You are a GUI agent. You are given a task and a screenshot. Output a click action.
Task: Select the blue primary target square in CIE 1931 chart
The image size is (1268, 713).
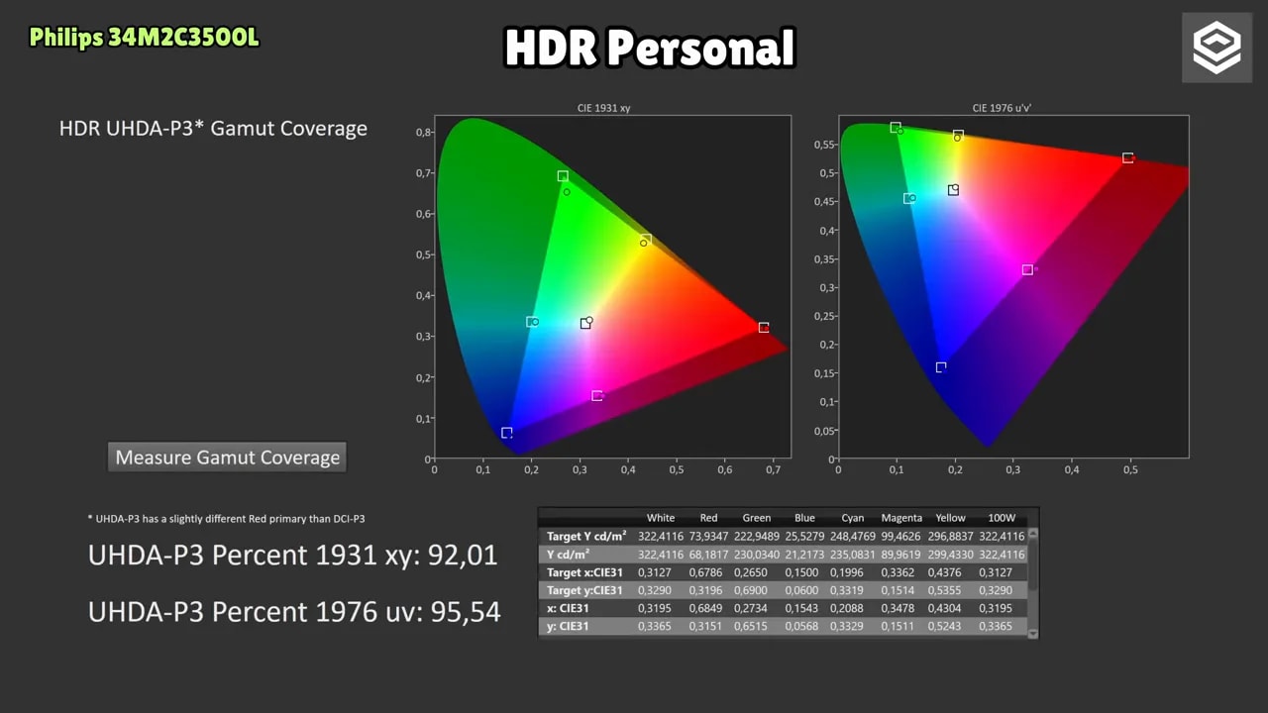coord(506,433)
